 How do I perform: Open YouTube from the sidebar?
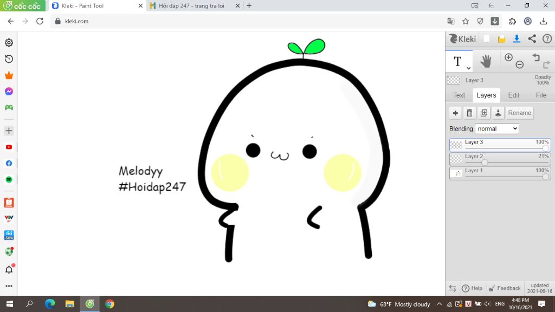(x=9, y=147)
